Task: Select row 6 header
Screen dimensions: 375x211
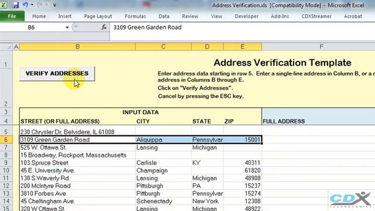Action: pos(6,139)
